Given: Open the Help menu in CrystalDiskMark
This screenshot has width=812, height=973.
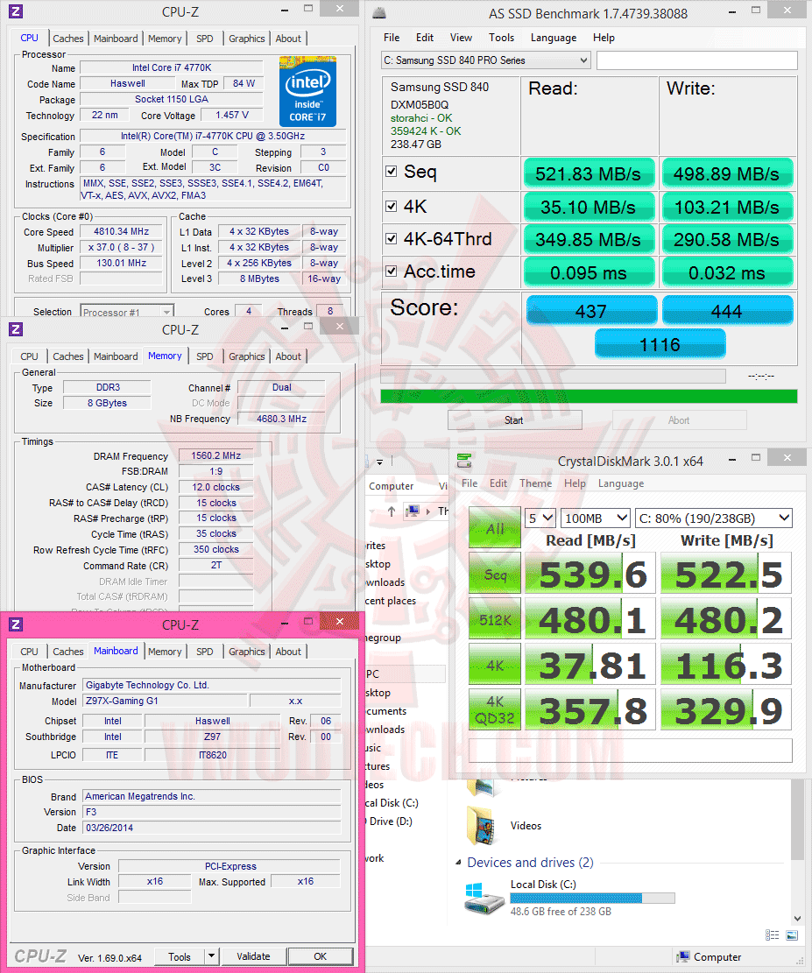Looking at the screenshot, I should (575, 483).
